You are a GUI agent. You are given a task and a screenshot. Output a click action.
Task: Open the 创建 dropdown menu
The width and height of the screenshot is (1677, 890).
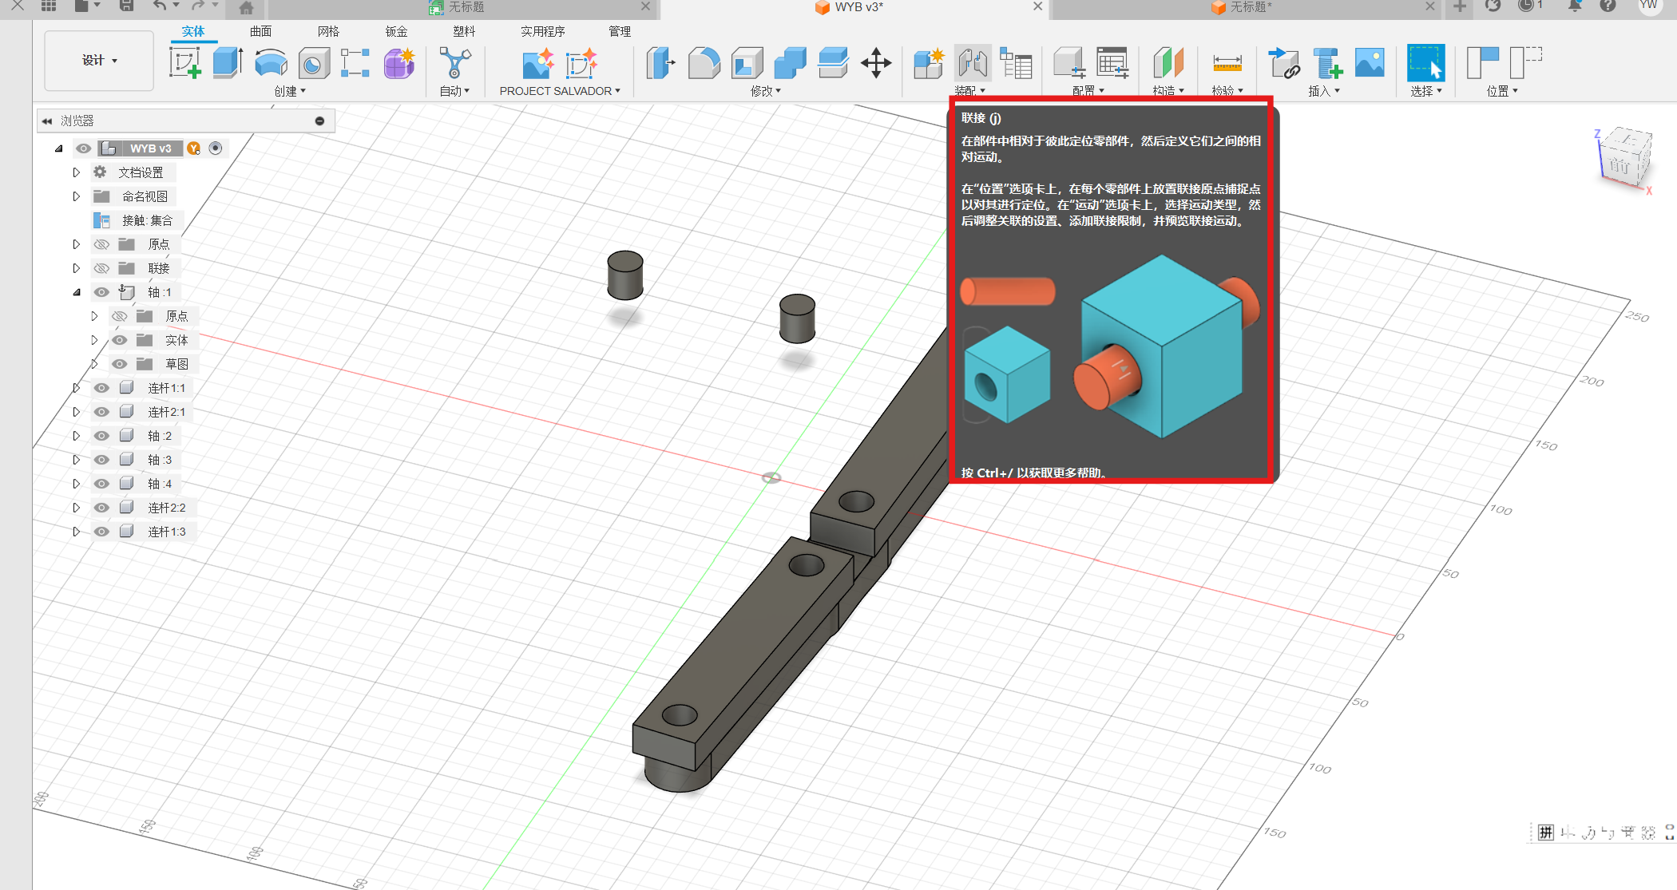pyautogui.click(x=290, y=91)
